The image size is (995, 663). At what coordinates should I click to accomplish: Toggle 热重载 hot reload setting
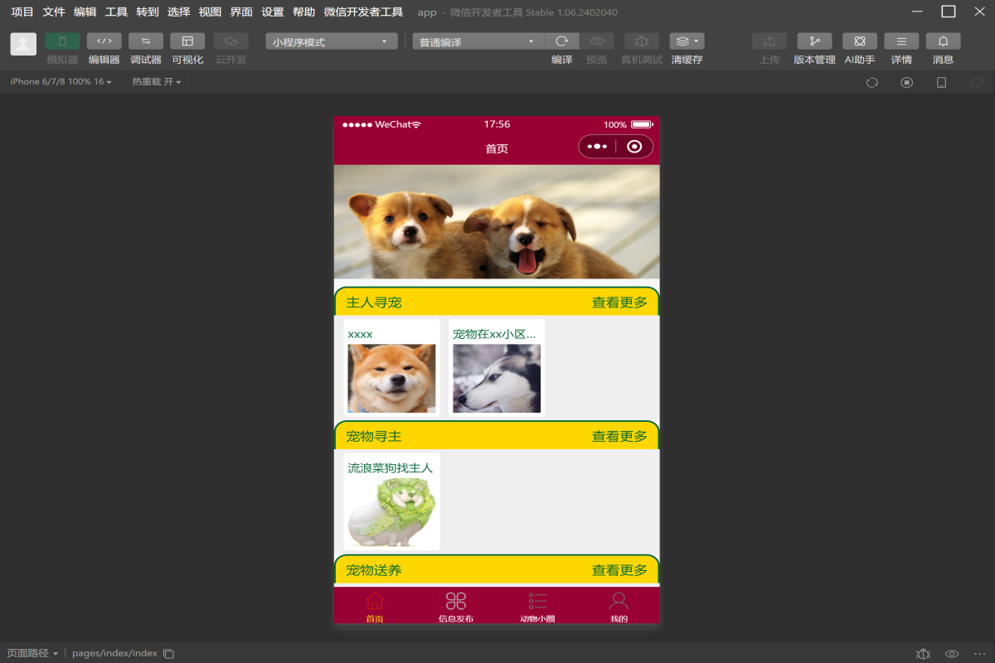pyautogui.click(x=154, y=82)
